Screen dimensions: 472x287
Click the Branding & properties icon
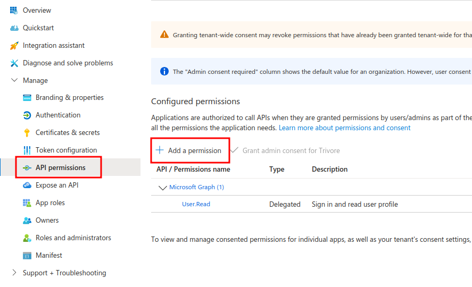coord(27,98)
